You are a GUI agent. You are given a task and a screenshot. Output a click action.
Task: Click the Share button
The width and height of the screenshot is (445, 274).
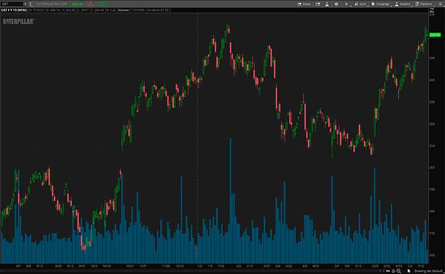point(304,4)
